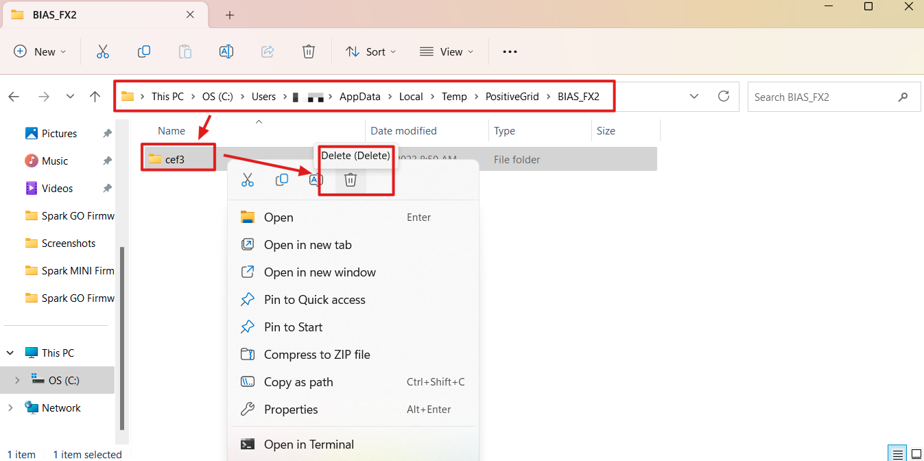This screenshot has height=461, width=924.
Task: Close the BIAS_FX2 tab
Action: [190, 14]
